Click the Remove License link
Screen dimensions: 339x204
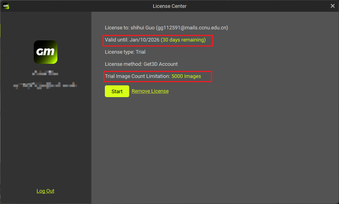coord(150,91)
